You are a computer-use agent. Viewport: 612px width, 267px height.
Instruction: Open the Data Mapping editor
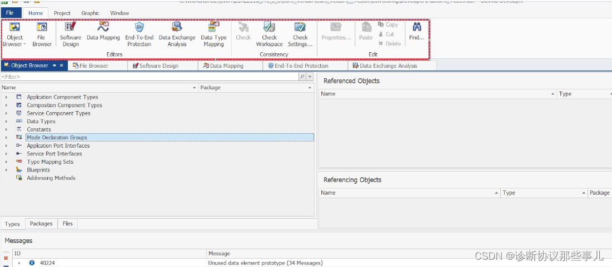point(103,31)
